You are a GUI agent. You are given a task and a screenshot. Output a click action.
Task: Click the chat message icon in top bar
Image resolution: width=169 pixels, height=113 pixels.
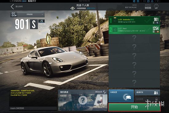[x=158, y=1]
